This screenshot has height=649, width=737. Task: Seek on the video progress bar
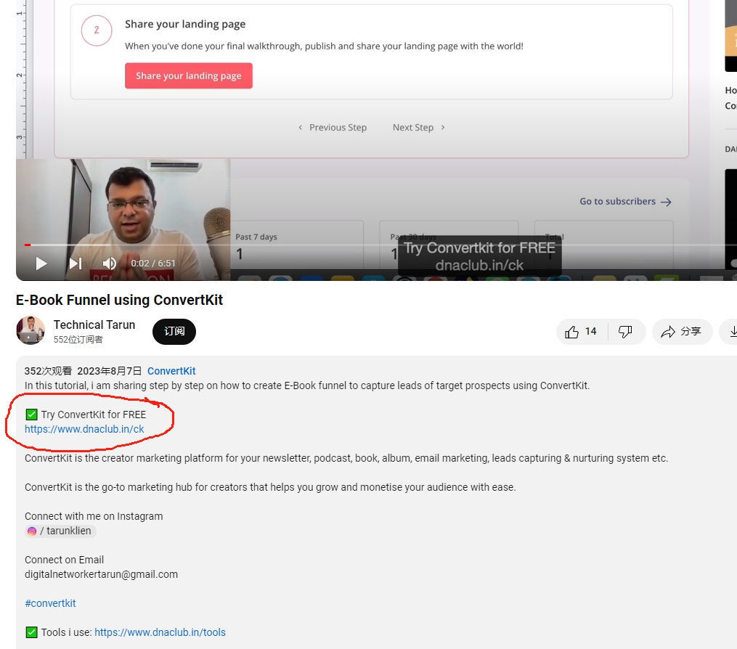(376, 245)
